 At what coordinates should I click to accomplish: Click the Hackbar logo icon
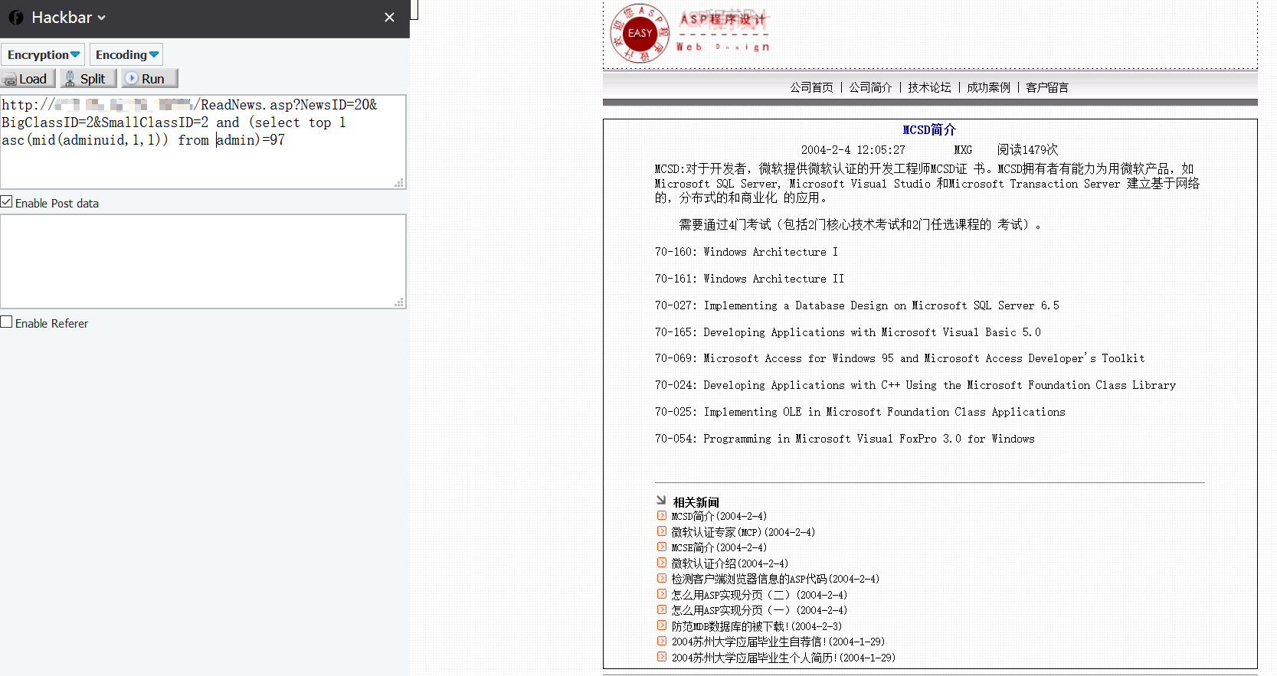point(16,18)
